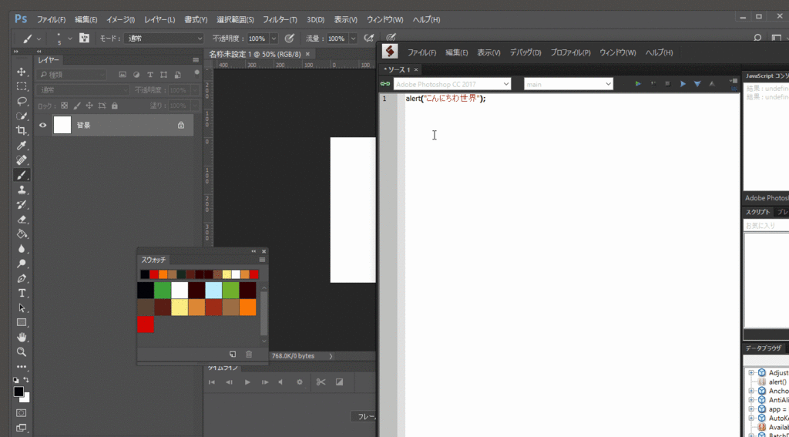The width and height of the screenshot is (789, 437).
Task: Step into the script in ExtendScript Toolkit
Action: pyautogui.click(x=697, y=84)
